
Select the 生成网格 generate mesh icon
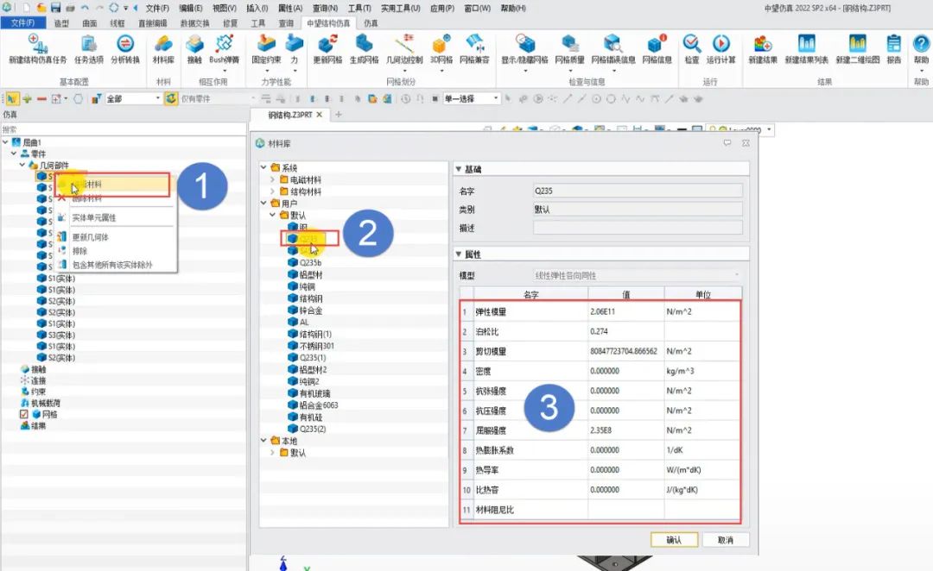364,47
